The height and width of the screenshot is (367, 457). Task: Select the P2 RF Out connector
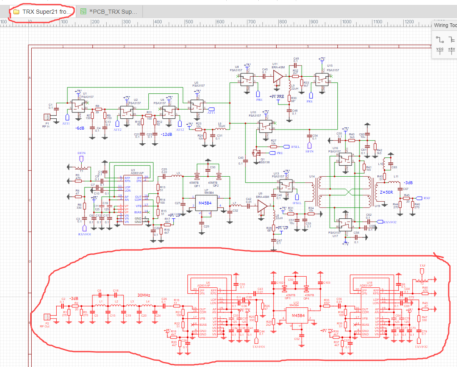tap(47, 317)
